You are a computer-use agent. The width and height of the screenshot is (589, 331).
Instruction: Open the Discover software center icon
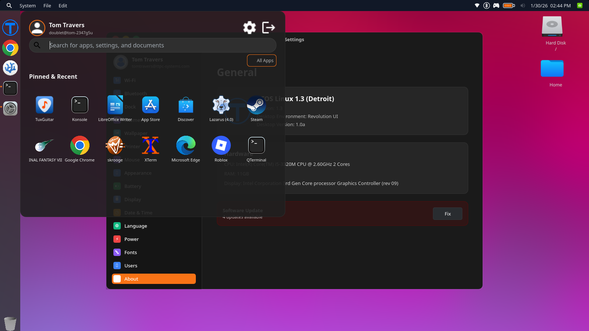tap(186, 105)
